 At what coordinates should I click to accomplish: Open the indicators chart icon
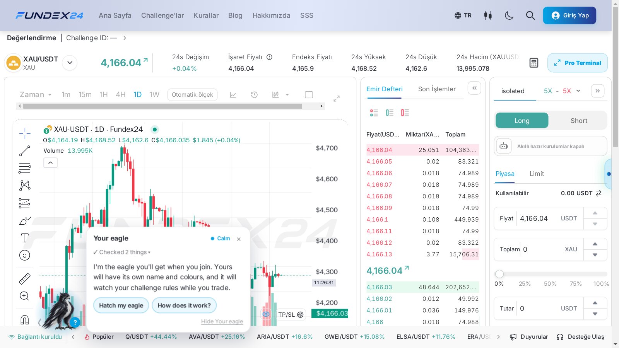click(233, 95)
